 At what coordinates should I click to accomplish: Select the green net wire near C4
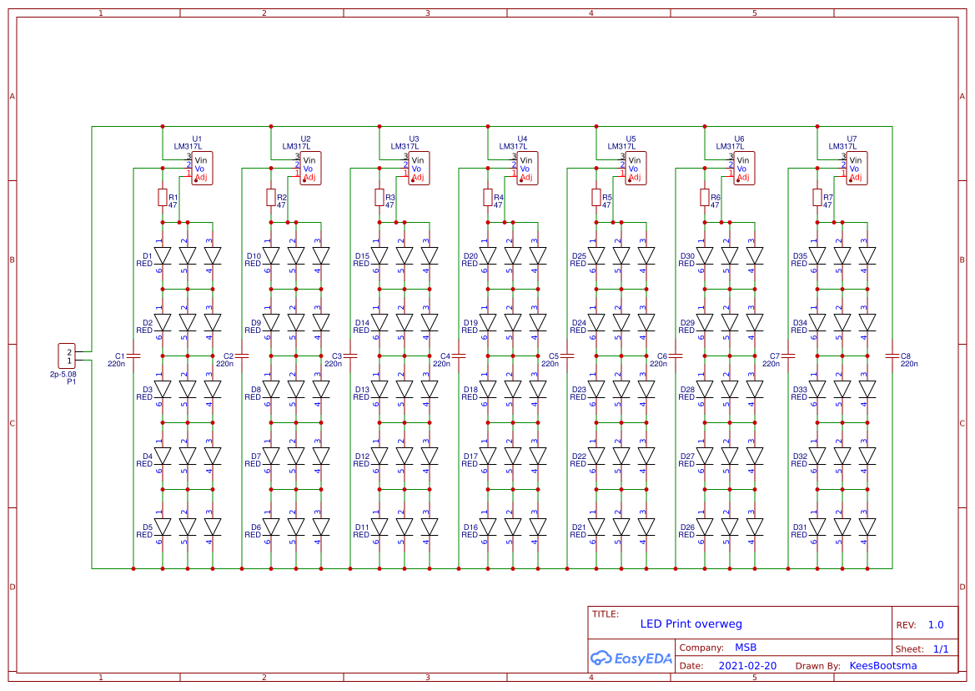(x=417, y=356)
